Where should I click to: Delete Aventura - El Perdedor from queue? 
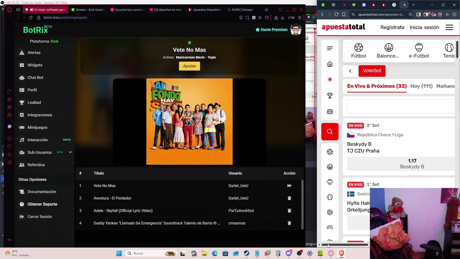tap(289, 198)
